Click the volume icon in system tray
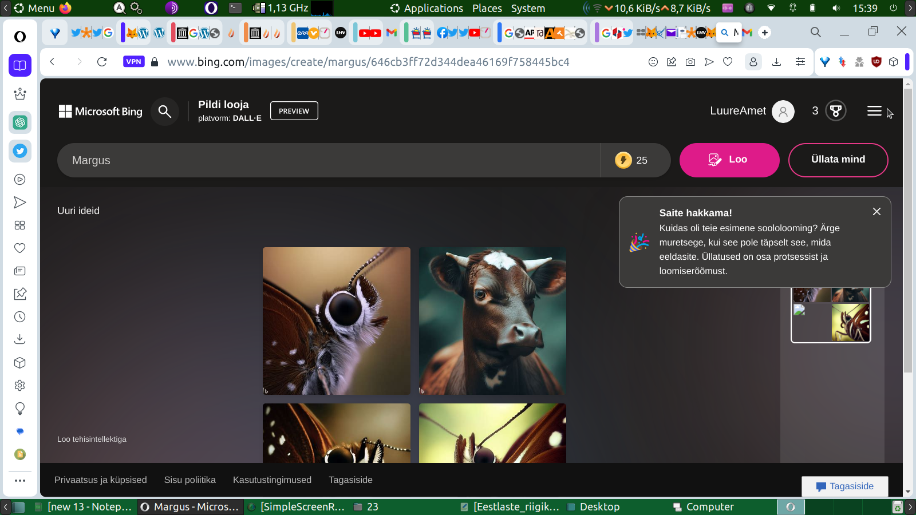This screenshot has width=916, height=515. (x=836, y=8)
